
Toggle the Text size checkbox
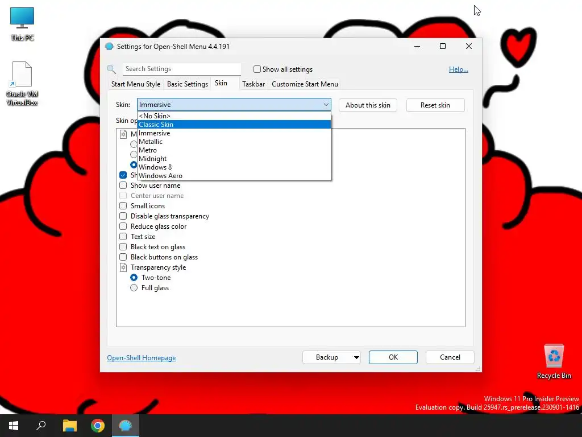point(123,236)
